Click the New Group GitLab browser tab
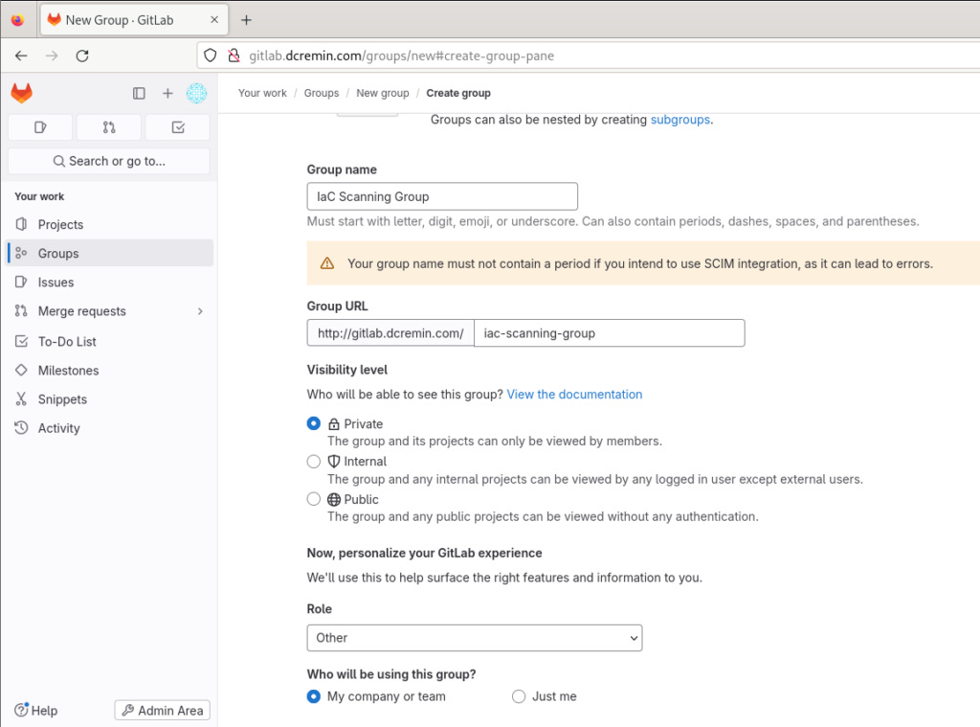 coord(134,20)
